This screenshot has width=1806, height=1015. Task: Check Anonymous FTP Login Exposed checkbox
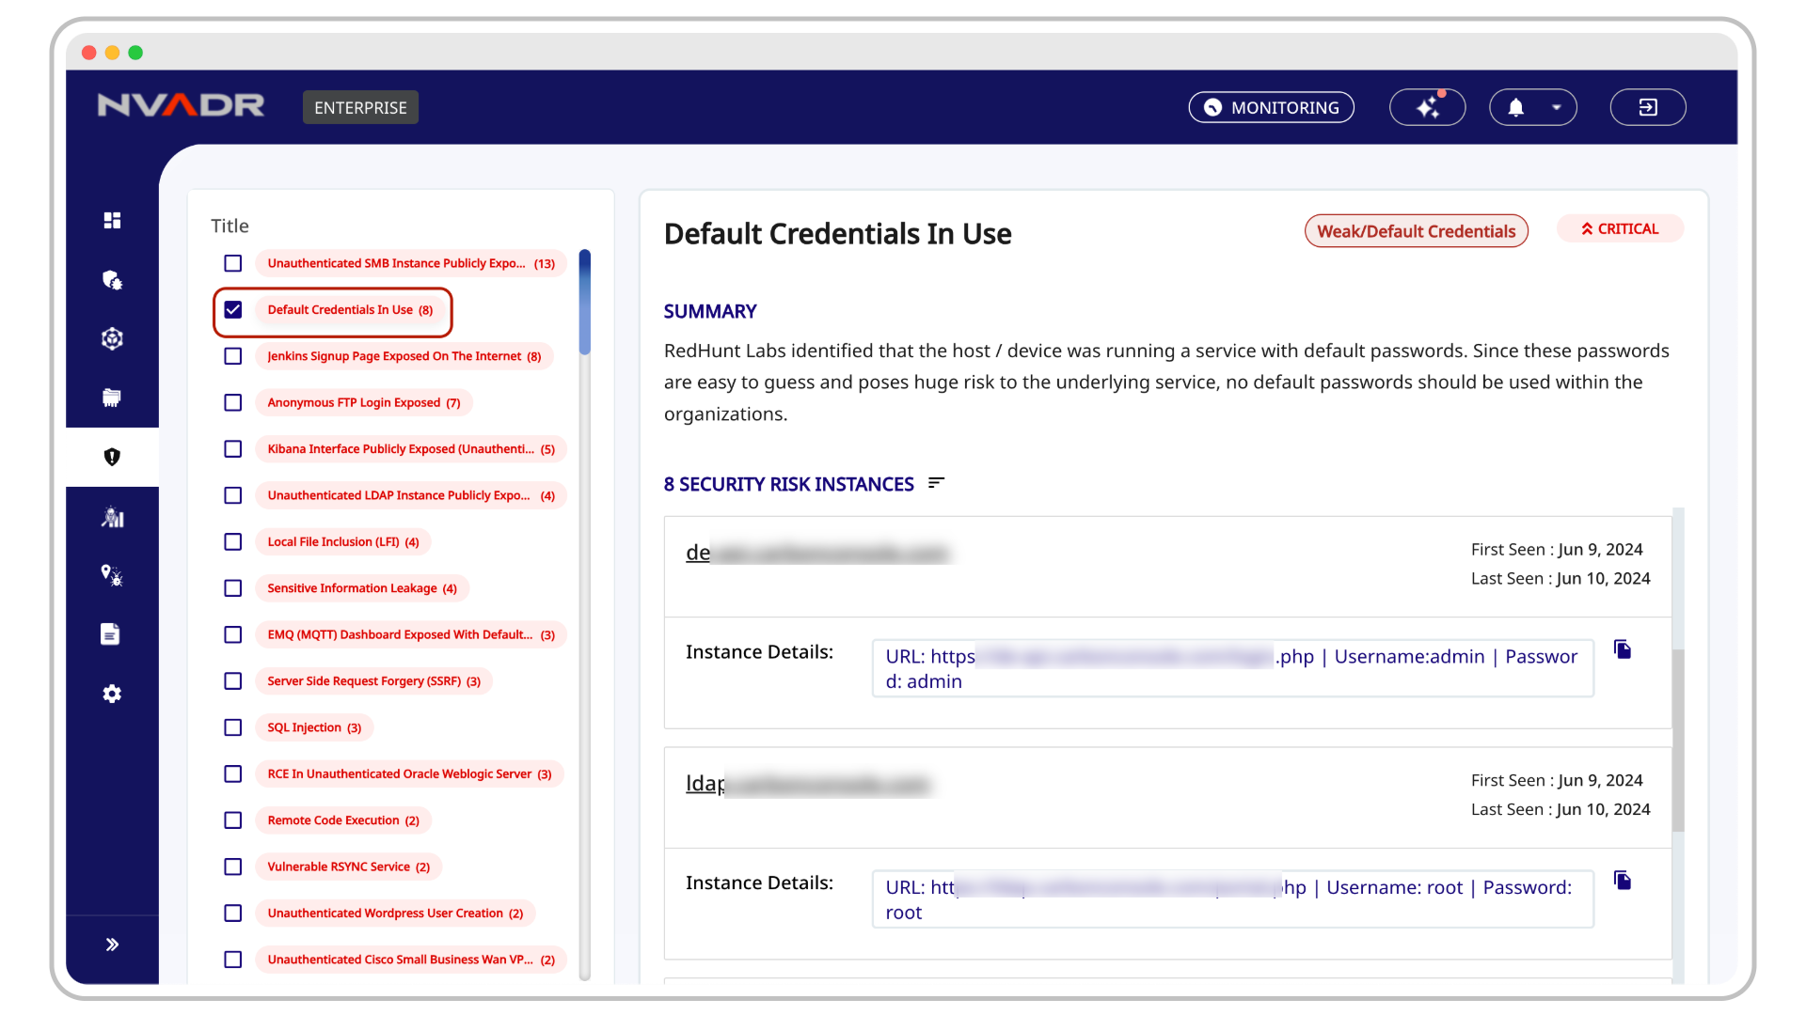[x=233, y=402]
